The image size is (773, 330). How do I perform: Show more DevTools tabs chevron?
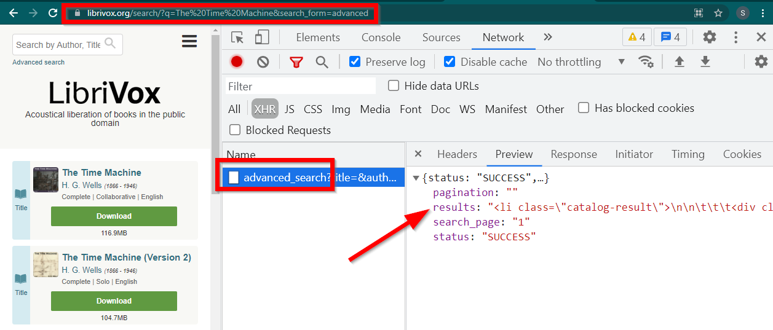[x=548, y=37]
